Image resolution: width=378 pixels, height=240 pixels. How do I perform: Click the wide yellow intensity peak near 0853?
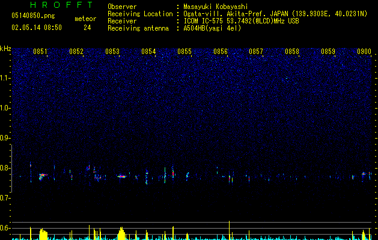click(121, 233)
